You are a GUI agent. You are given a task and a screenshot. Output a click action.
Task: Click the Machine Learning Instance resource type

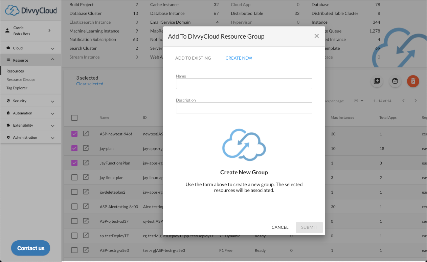point(94,31)
